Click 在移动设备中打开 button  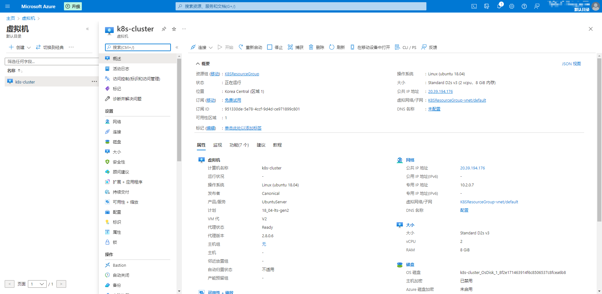(x=370, y=47)
